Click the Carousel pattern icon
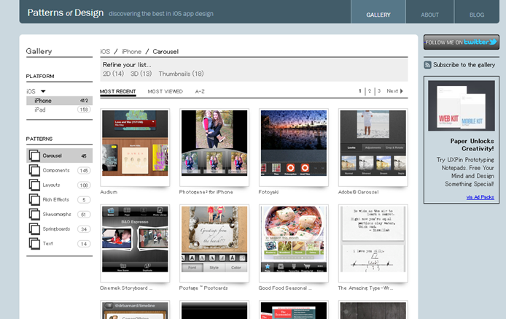The height and width of the screenshot is (319, 506). [x=34, y=155]
